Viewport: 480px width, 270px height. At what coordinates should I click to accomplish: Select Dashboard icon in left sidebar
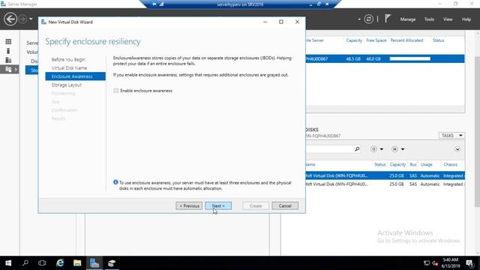8,41
